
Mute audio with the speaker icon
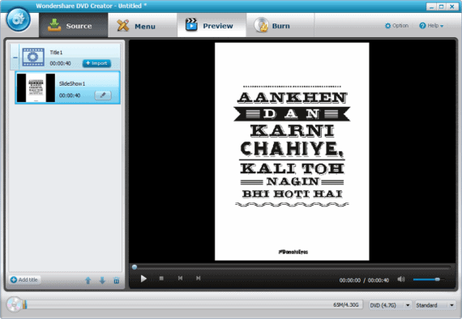tap(401, 279)
